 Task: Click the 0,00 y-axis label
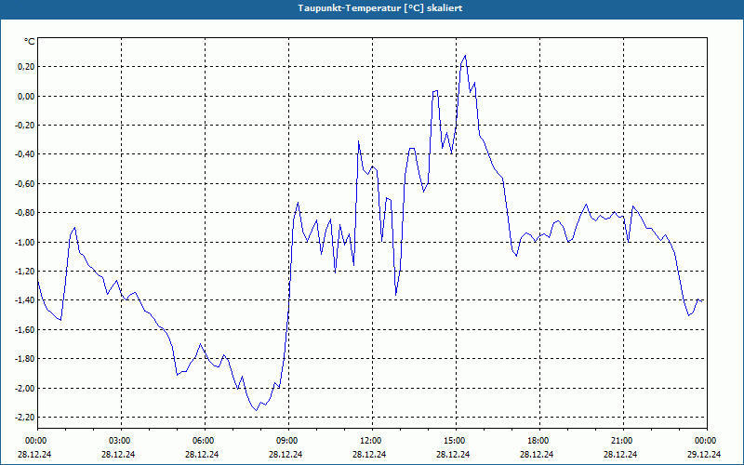click(26, 96)
